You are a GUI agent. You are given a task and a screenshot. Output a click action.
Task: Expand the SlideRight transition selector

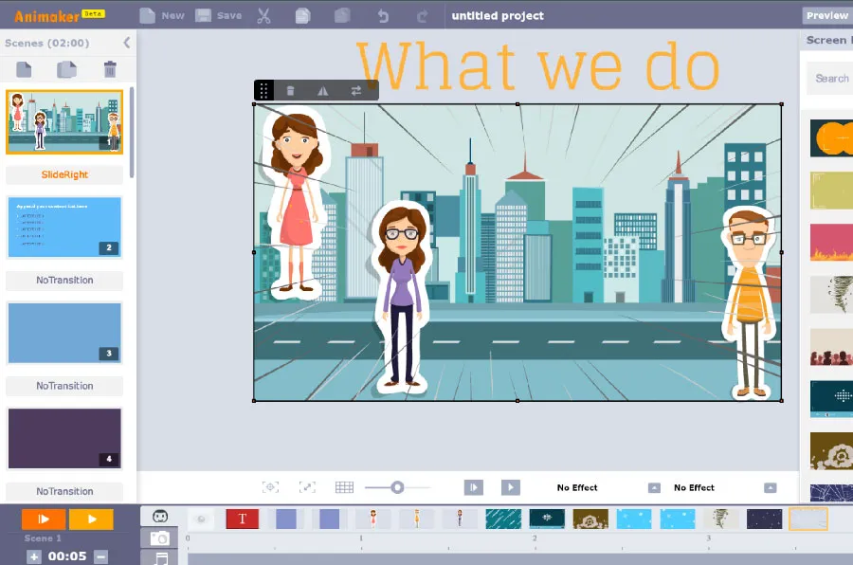click(x=64, y=175)
